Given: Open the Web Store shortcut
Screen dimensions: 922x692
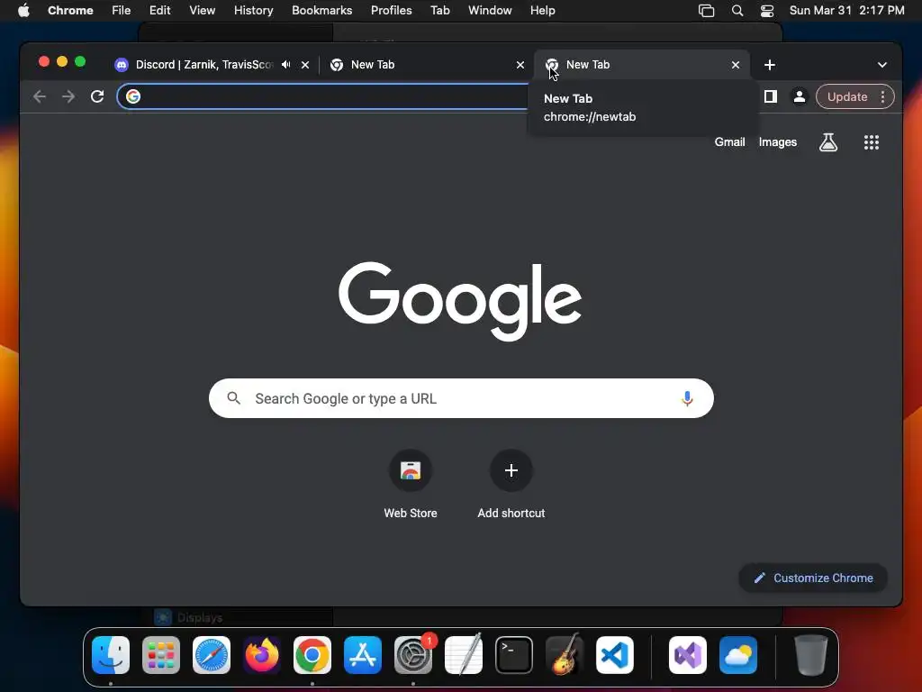Looking at the screenshot, I should pyautogui.click(x=411, y=470).
